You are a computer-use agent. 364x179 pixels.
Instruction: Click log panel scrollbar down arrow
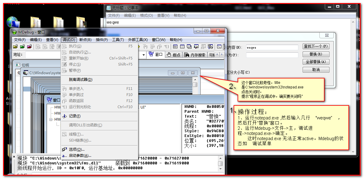tap(220, 169)
